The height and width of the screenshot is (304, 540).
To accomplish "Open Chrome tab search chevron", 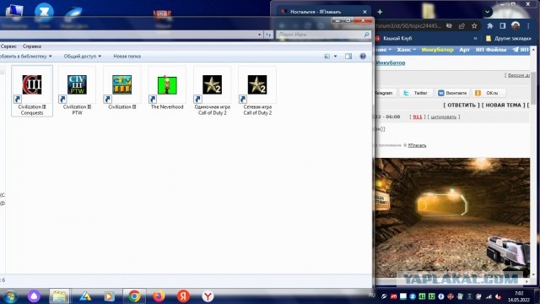I will coord(487,12).
